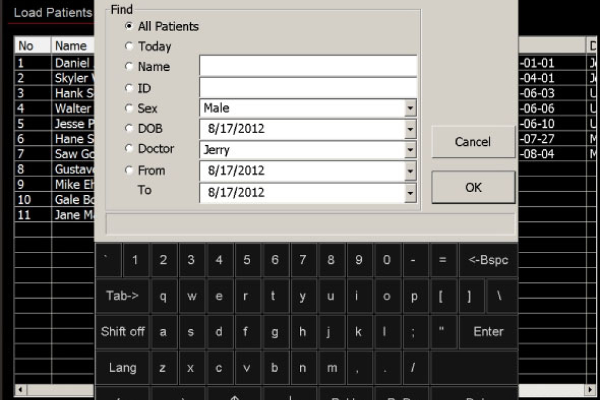
Task: Expand the DOB date dropdown
Action: [x=410, y=129]
